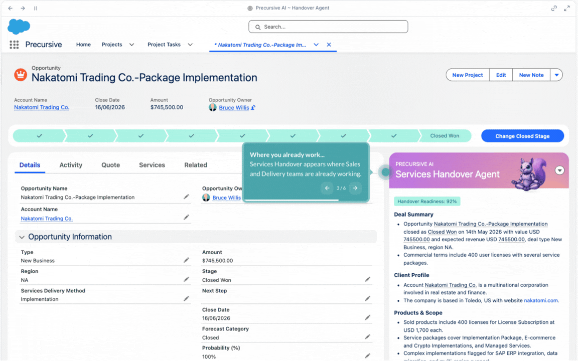The image size is (578, 361).
Task: Select the Nakatomi Trading Co.-Package Im... workspace tab
Action: (260, 45)
